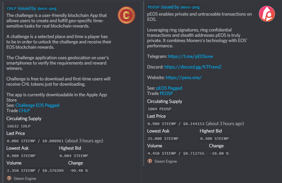This screenshot has width=282, height=183.
Task: Click the CHLP gold coin logo thumbnail
Action: 126,15
